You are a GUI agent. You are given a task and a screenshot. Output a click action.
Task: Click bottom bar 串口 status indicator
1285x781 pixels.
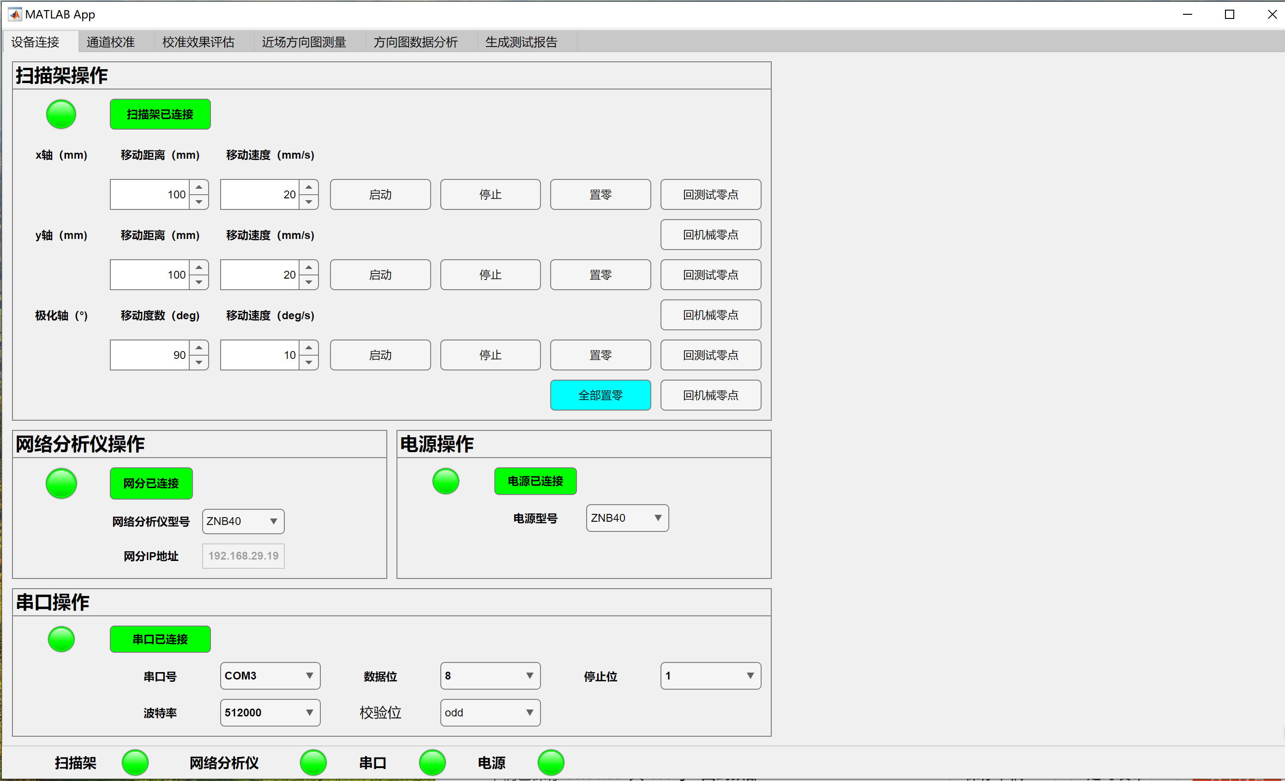[x=432, y=763]
